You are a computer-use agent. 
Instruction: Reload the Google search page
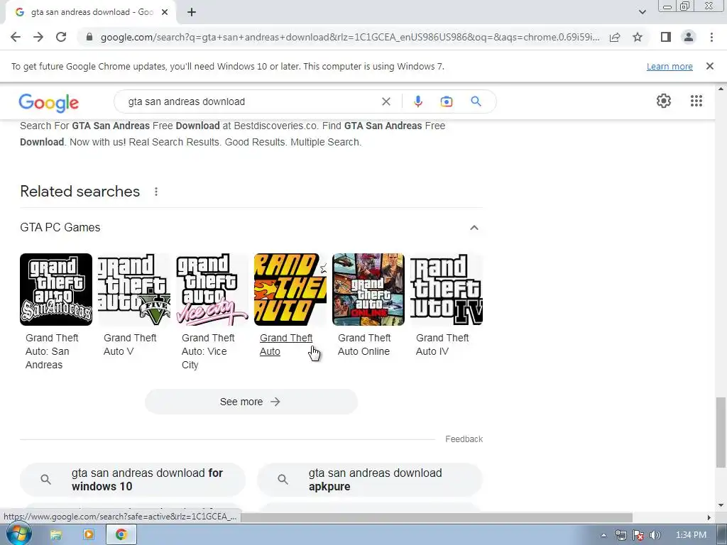click(61, 37)
